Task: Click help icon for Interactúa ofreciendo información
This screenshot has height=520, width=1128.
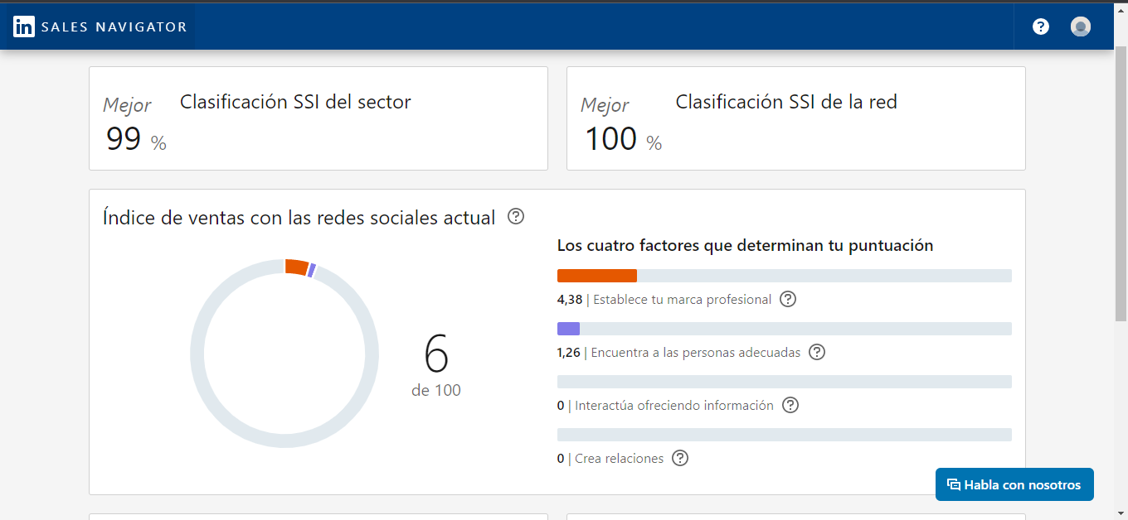Action: [x=790, y=405]
